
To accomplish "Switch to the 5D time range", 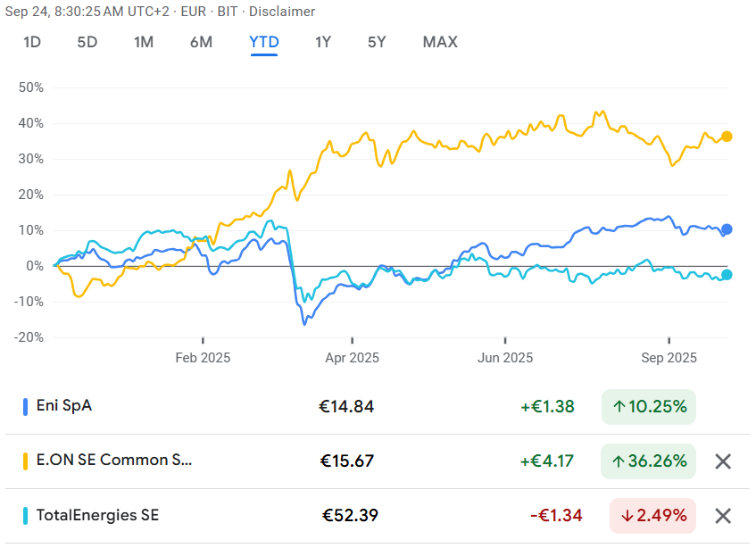I will 87,42.
